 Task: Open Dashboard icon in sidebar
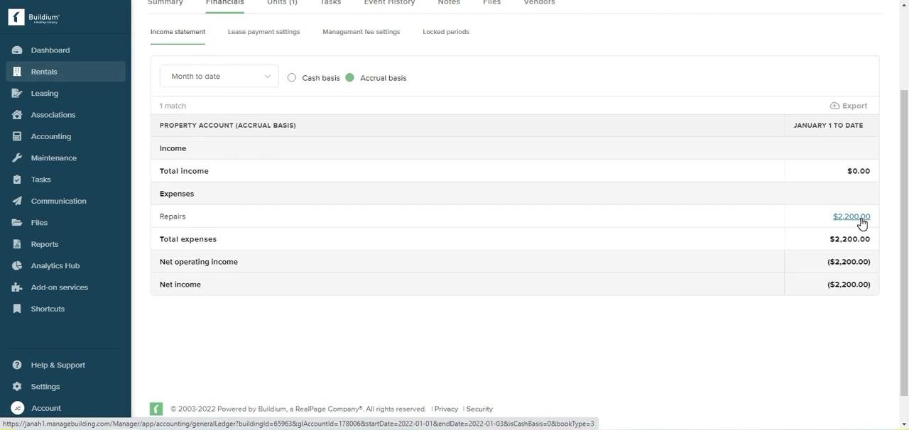point(17,50)
